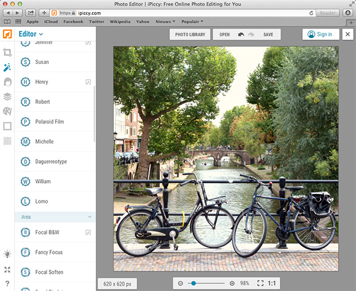The image size is (356, 291).
Task: Show the reading list book icon
Action: pos(7,22)
